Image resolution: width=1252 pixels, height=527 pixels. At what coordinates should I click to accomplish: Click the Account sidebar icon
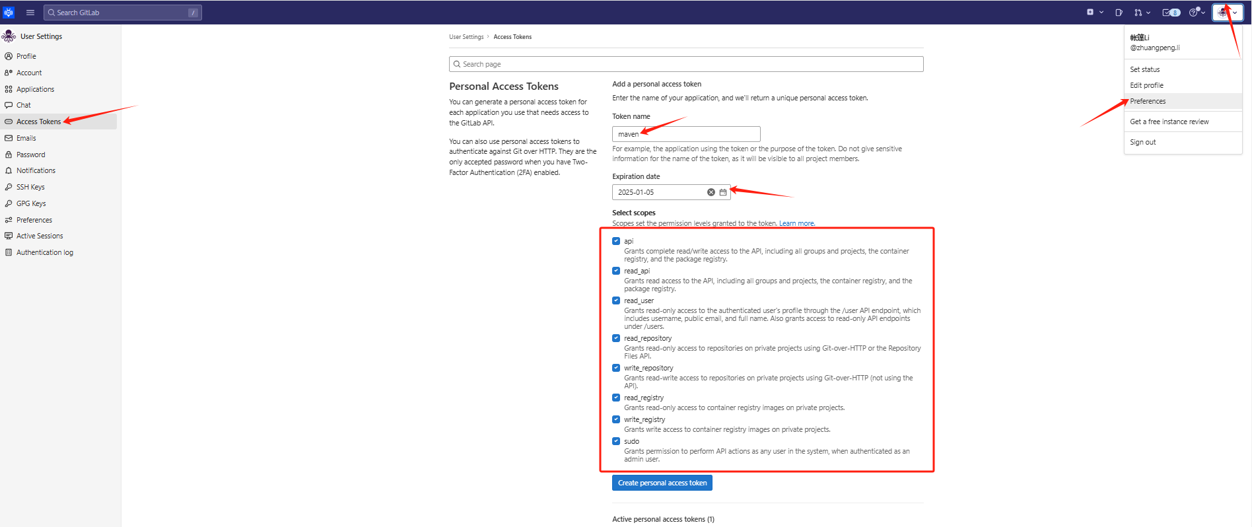[x=9, y=73]
